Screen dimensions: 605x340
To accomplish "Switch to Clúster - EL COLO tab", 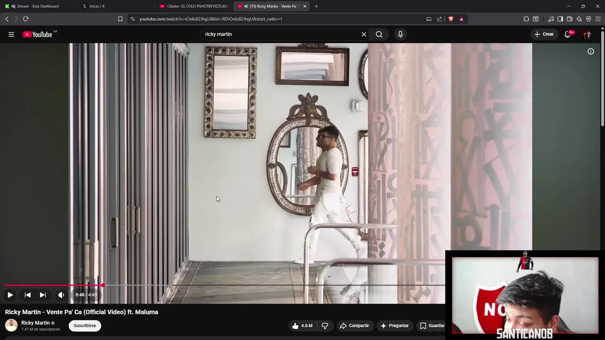I will [x=194, y=6].
